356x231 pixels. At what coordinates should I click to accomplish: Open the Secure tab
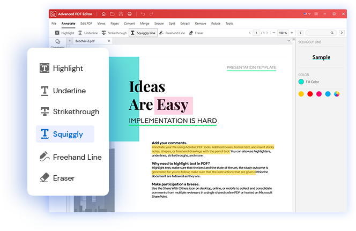click(x=159, y=24)
